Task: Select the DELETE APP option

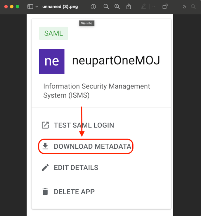Action: [74, 192]
